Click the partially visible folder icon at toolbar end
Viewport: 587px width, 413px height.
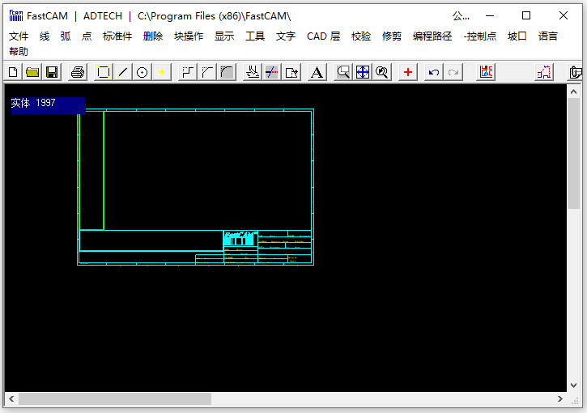[x=576, y=72]
